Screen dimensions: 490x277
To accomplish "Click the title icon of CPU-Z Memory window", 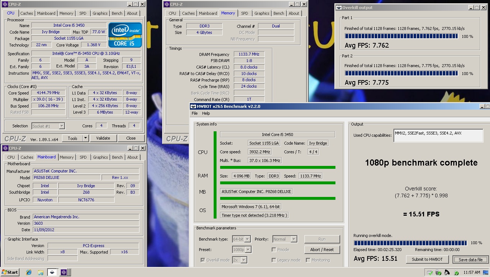I will point(166,4).
